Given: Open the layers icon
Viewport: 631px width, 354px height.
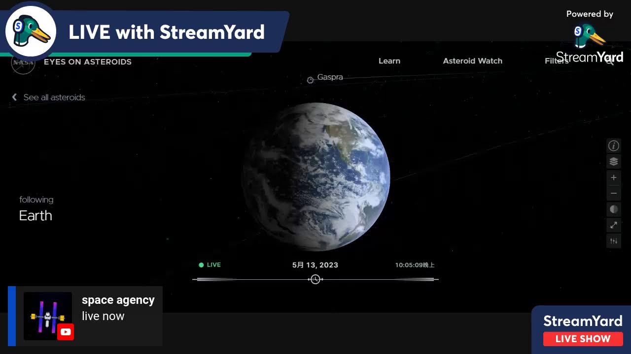Looking at the screenshot, I should (x=614, y=161).
